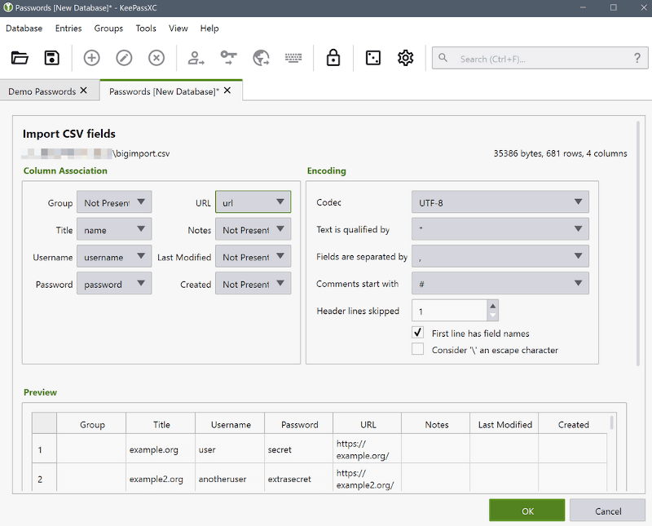Delete entry using the circled X icon
The width and height of the screenshot is (652, 526).
click(156, 58)
